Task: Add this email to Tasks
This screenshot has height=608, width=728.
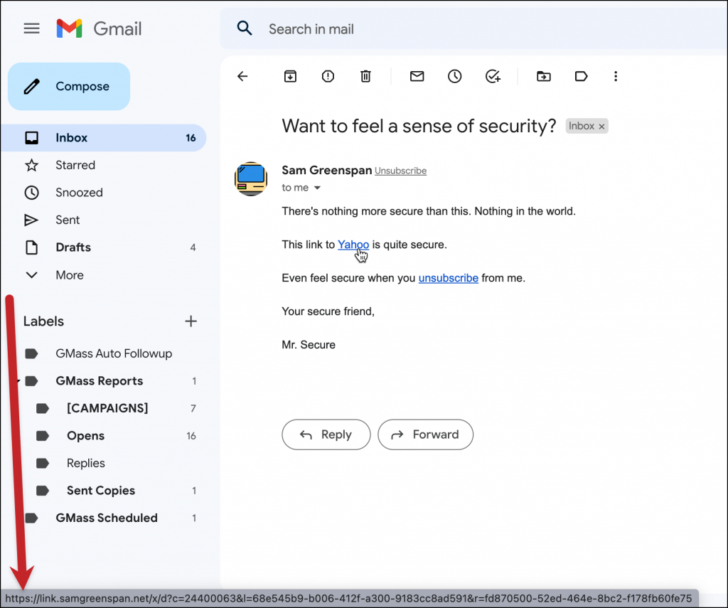Action: coord(493,76)
